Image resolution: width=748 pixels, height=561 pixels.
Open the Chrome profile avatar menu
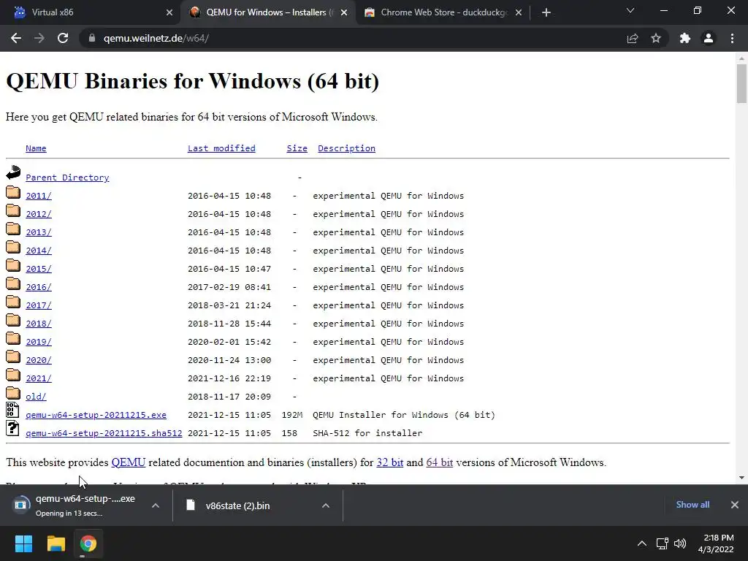click(x=709, y=38)
